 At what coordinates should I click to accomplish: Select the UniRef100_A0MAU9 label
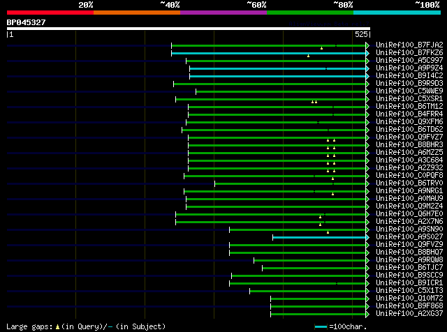click(x=409, y=199)
